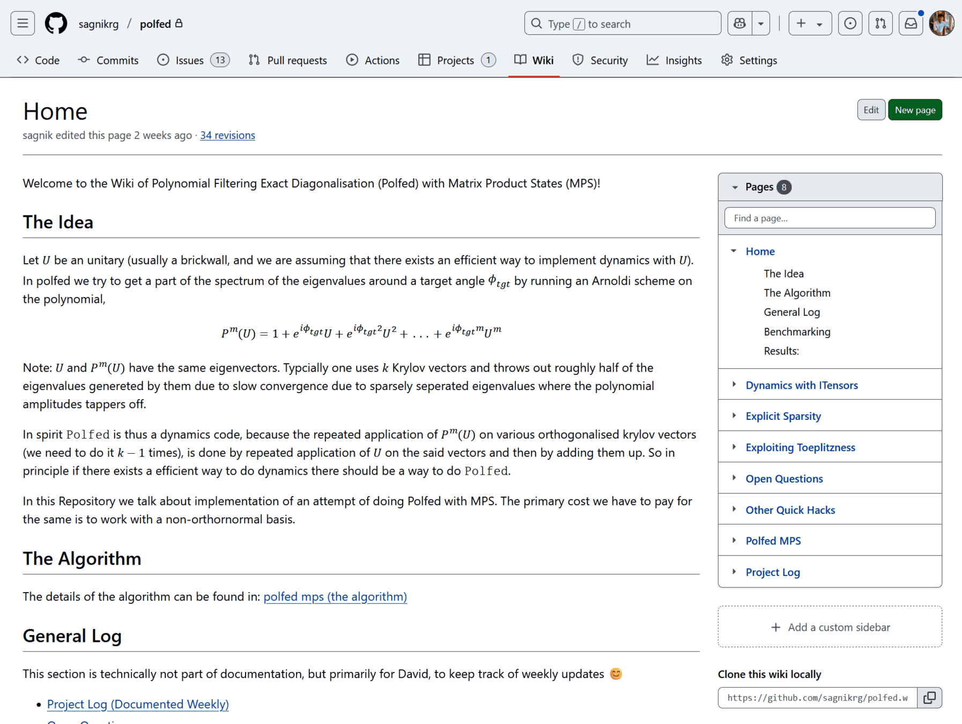Open the hamburger navigation menu

point(23,24)
